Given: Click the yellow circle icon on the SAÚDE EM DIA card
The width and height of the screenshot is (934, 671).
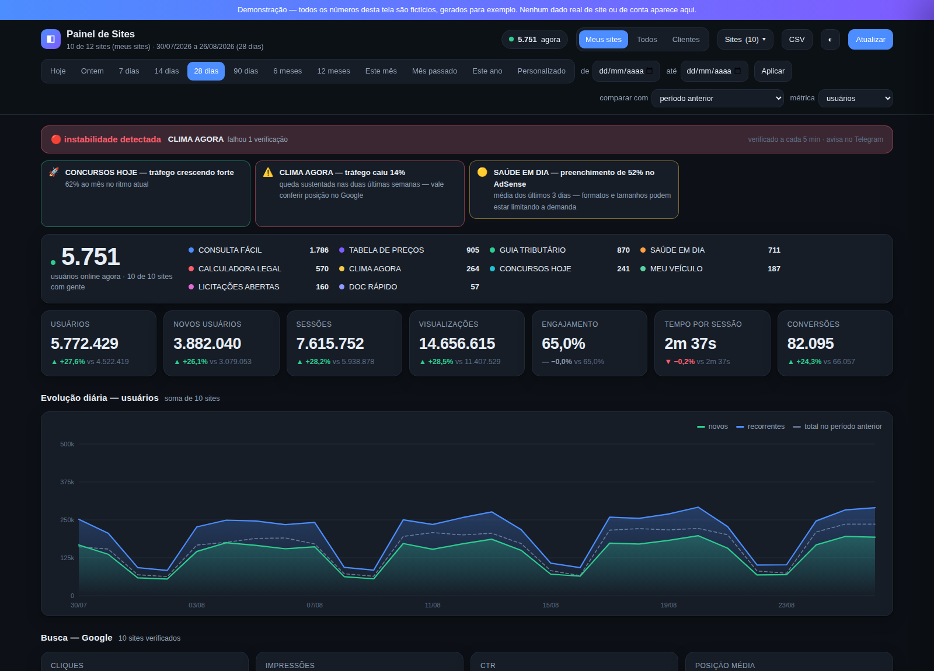Looking at the screenshot, I should tap(482, 172).
